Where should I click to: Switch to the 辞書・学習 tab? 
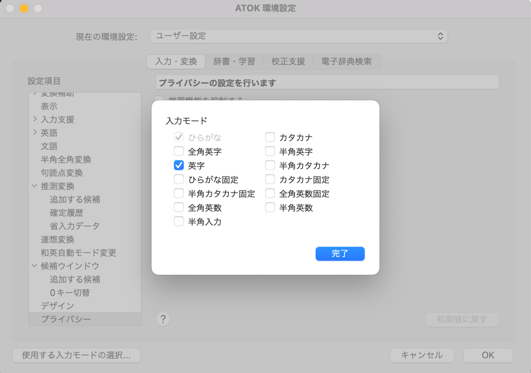[234, 61]
